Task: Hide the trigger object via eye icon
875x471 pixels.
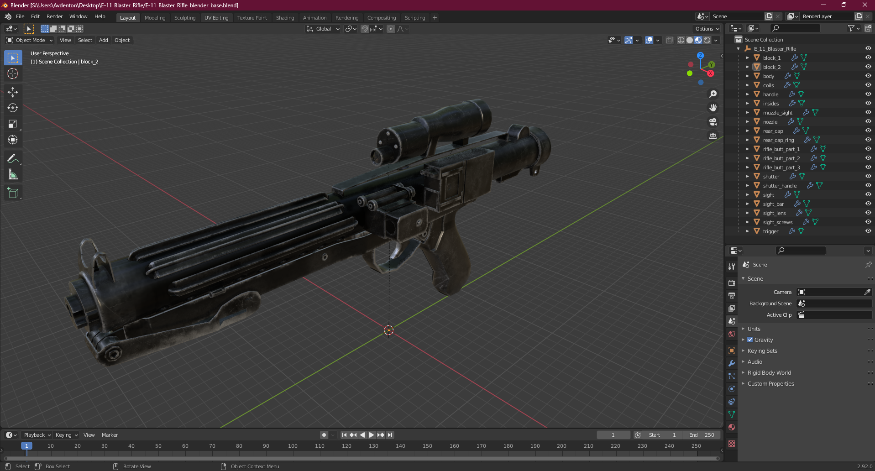Action: (868, 231)
